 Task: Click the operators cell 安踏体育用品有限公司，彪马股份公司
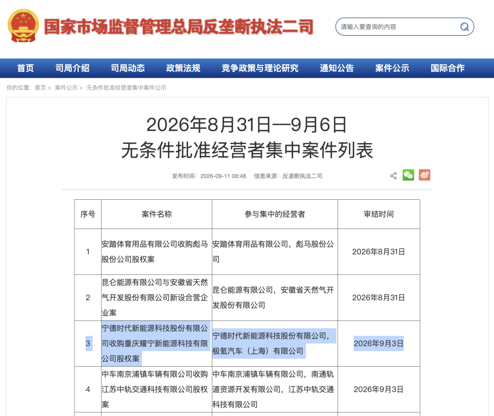pos(273,251)
